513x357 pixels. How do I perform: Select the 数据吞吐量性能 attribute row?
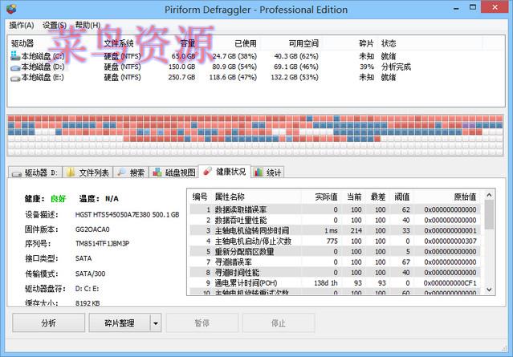(x=335, y=220)
